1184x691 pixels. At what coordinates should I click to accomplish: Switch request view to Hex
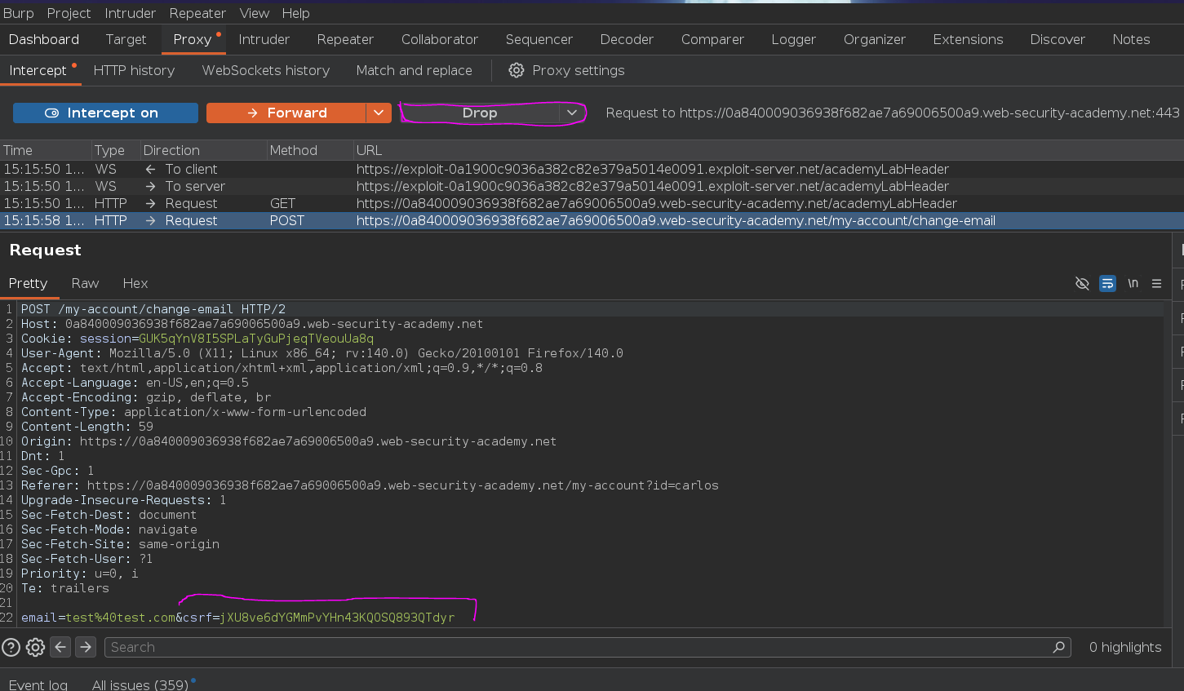[135, 283]
